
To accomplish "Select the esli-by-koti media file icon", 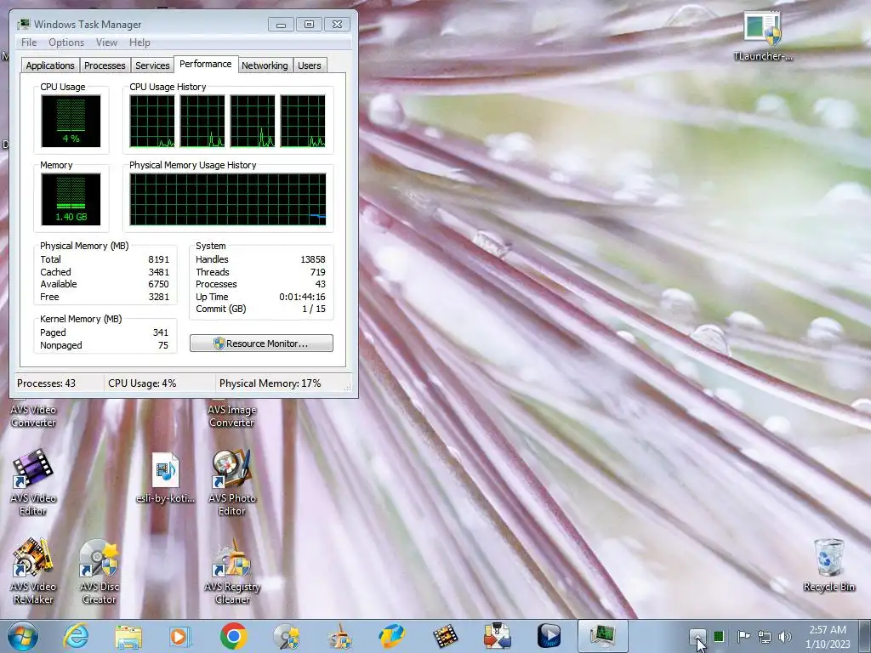I will [x=166, y=479].
